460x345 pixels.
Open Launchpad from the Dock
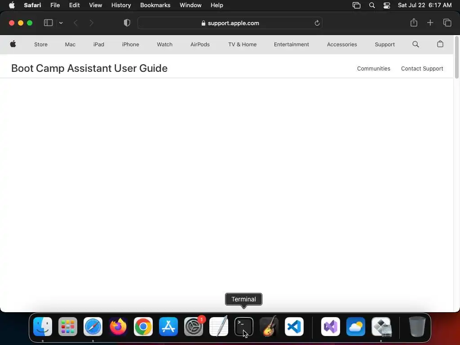(68, 326)
